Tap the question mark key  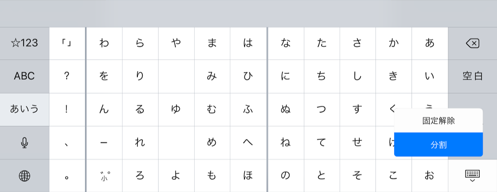[x=66, y=76]
